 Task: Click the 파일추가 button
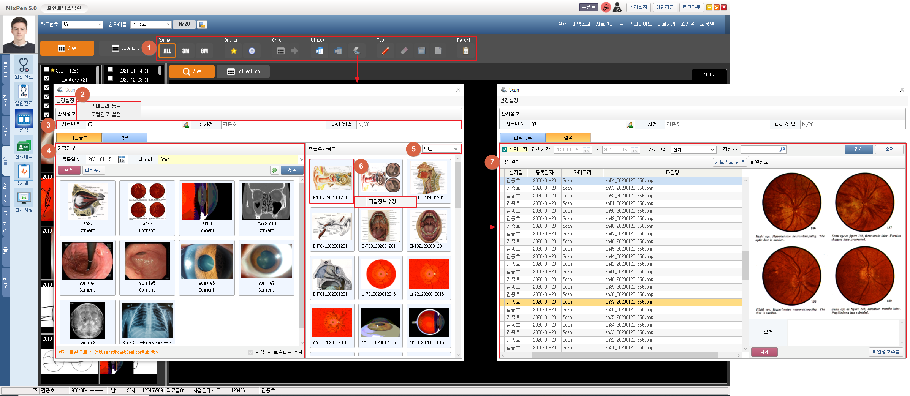tap(94, 170)
